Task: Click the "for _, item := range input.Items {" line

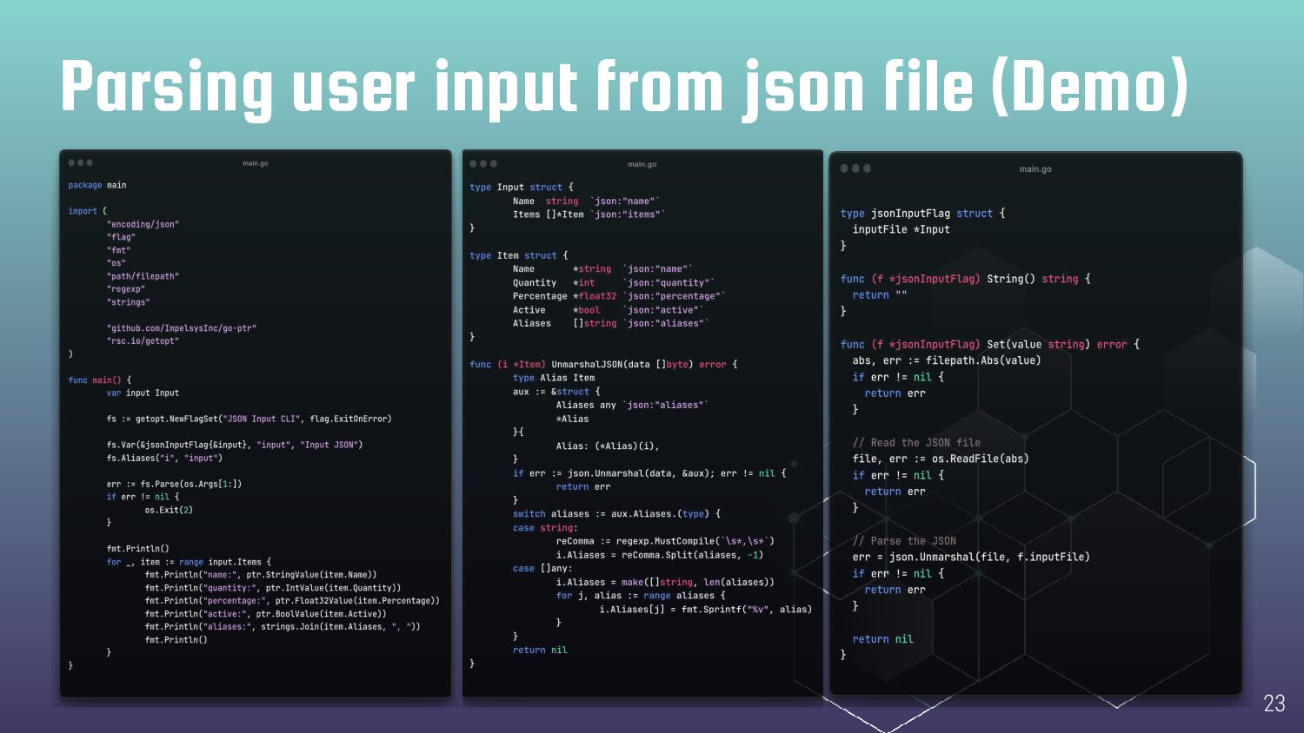Action: pos(189,562)
